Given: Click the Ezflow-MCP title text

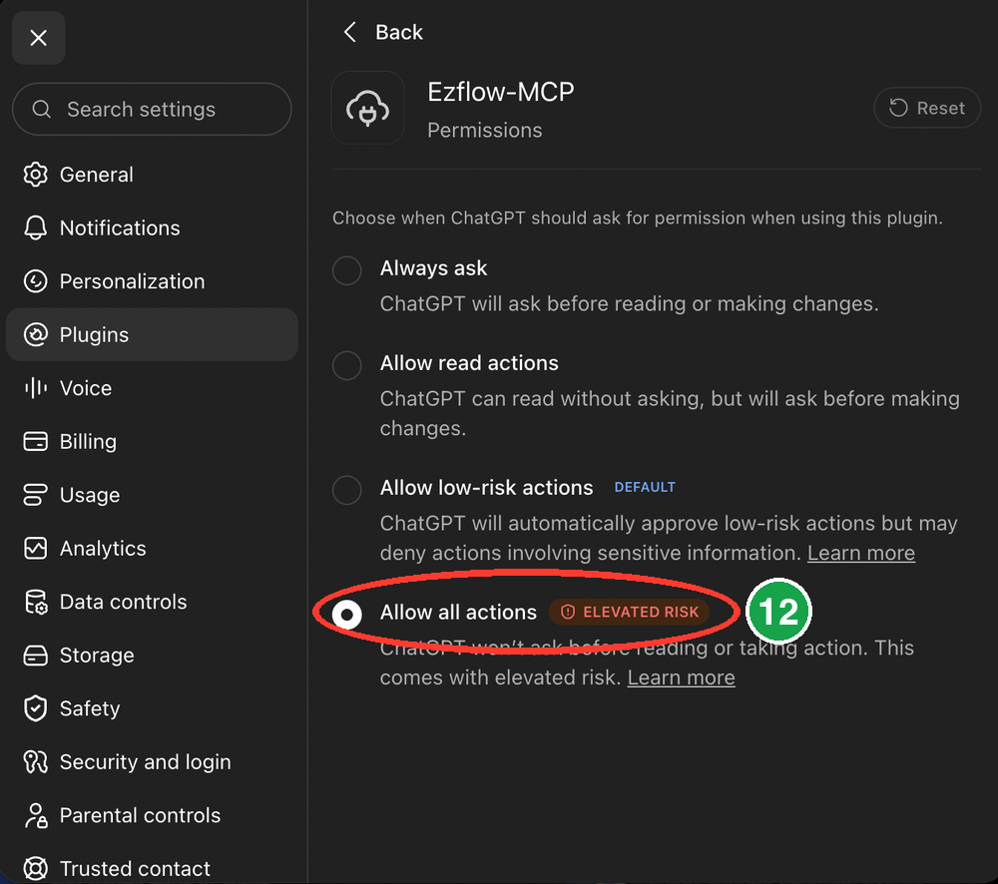Looking at the screenshot, I should pyautogui.click(x=501, y=92).
